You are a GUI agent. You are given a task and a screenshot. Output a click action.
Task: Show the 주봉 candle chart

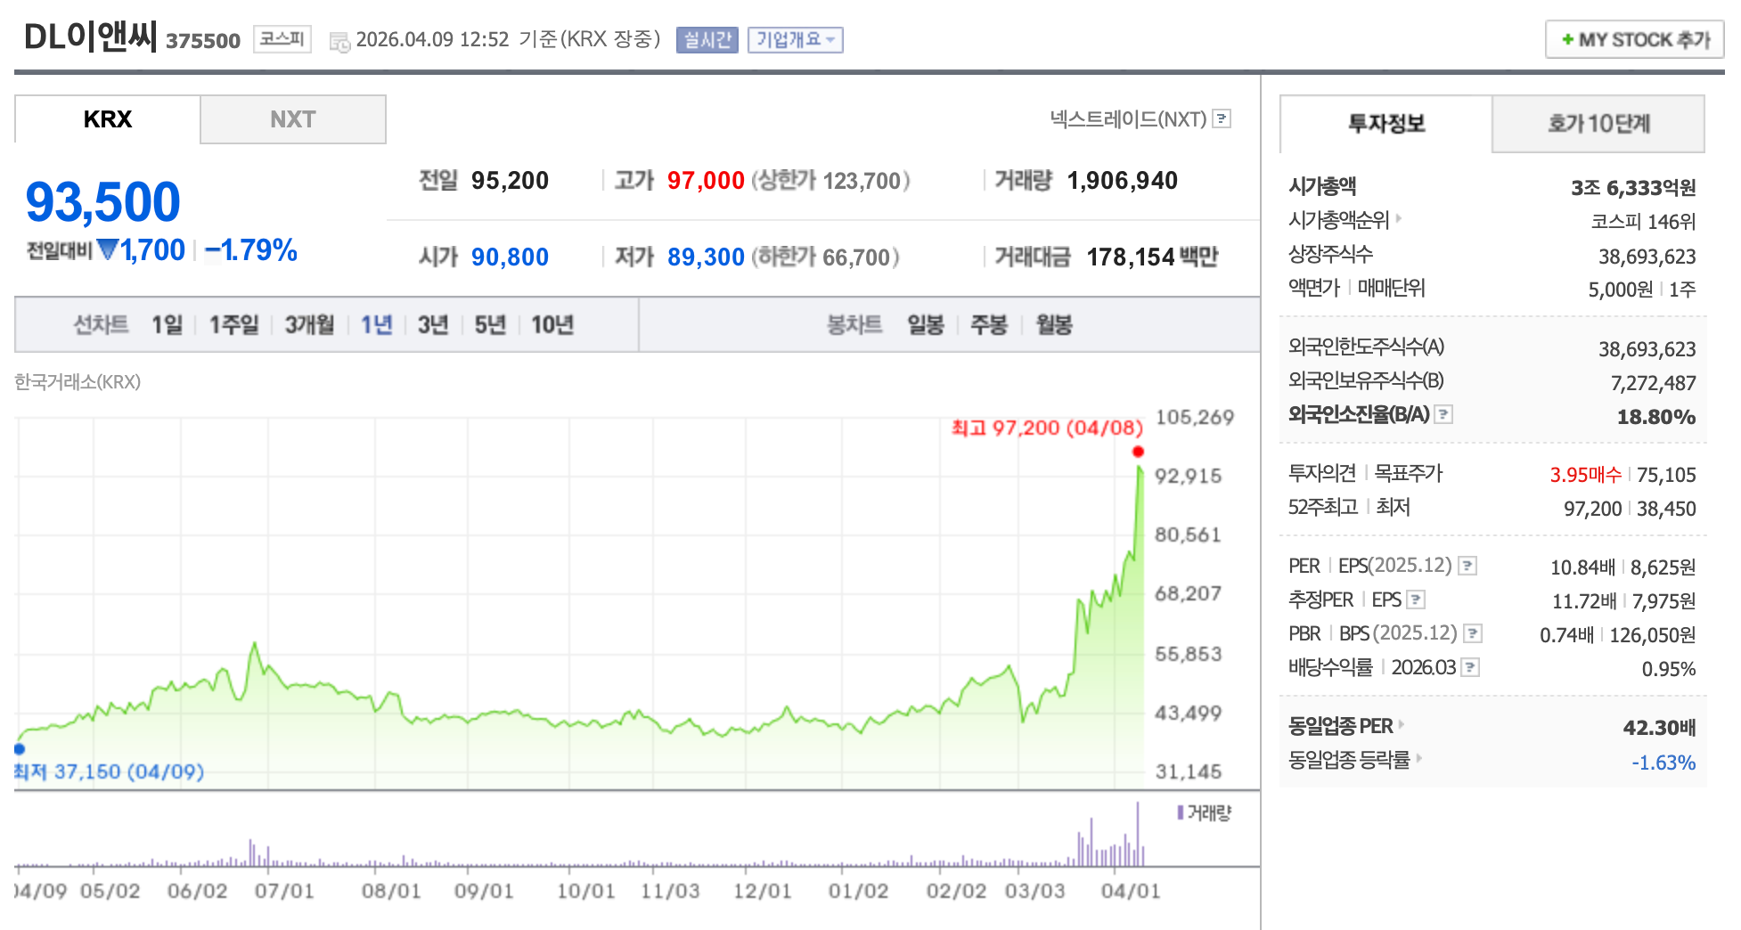point(989,325)
